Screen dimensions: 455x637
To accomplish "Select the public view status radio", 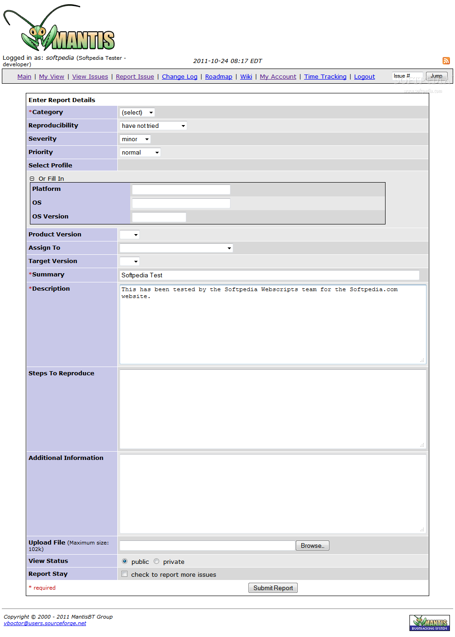I will [x=125, y=562].
